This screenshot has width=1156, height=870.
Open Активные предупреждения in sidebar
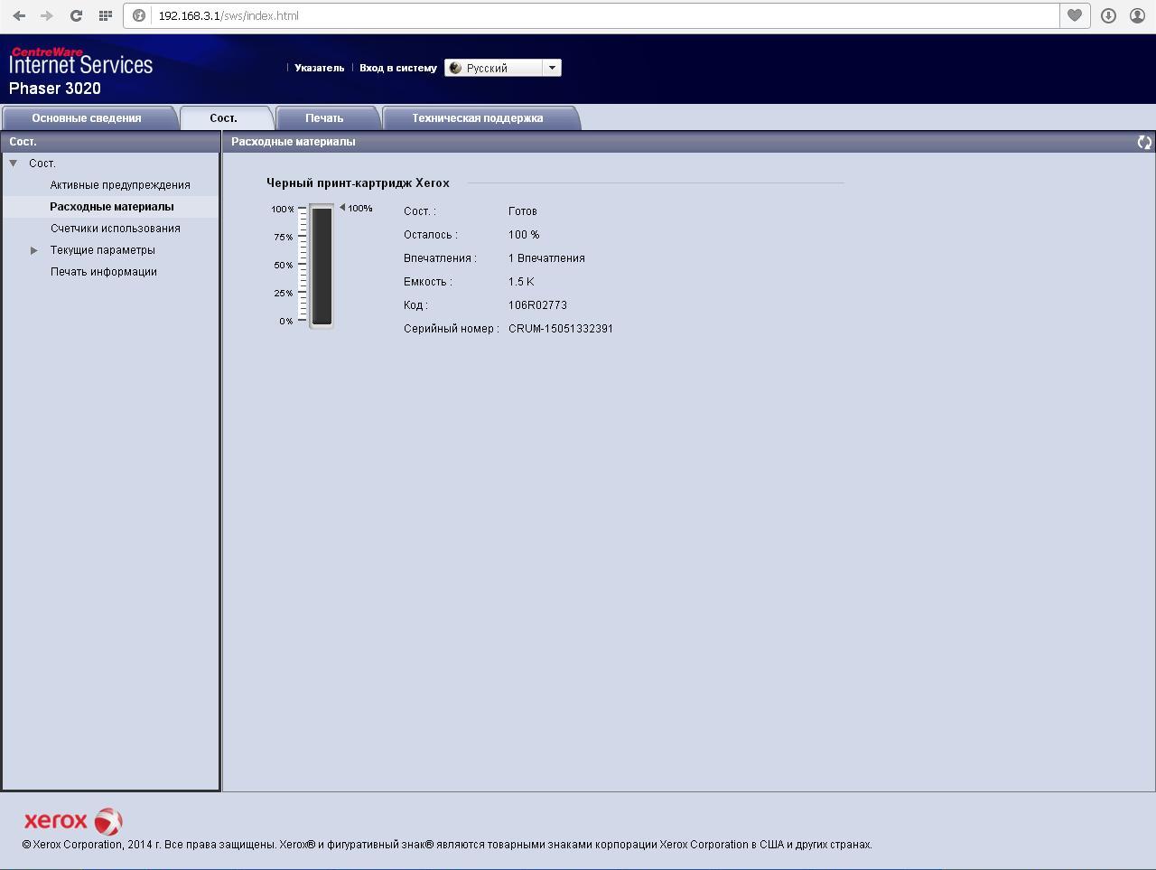click(120, 185)
